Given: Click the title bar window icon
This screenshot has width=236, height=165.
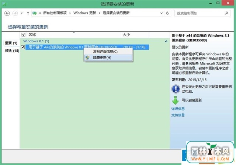Looking at the screenshot, I should coord(4,4).
